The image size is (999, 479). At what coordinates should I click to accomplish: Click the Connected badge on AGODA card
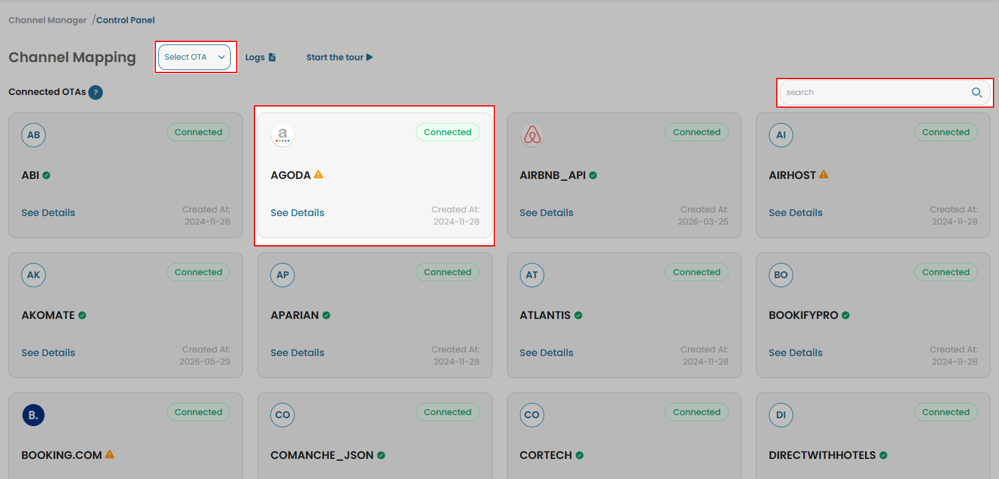coord(447,133)
